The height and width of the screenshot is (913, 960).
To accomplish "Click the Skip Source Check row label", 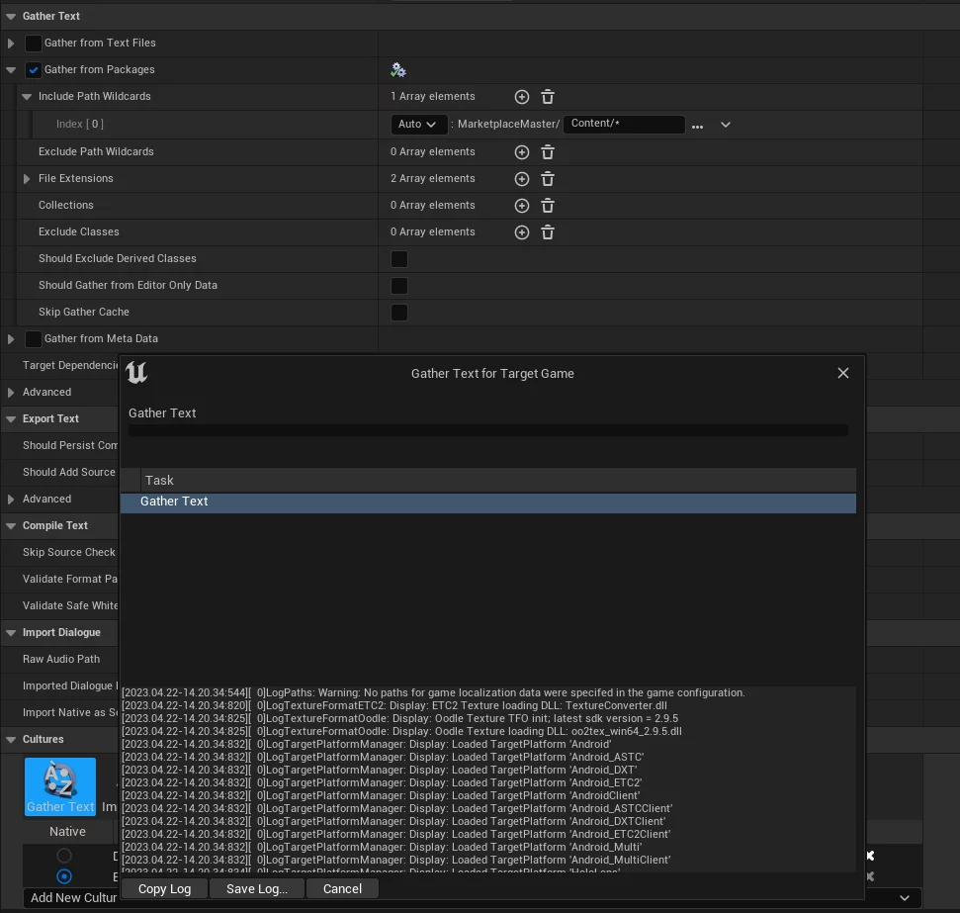I will 68,553.
